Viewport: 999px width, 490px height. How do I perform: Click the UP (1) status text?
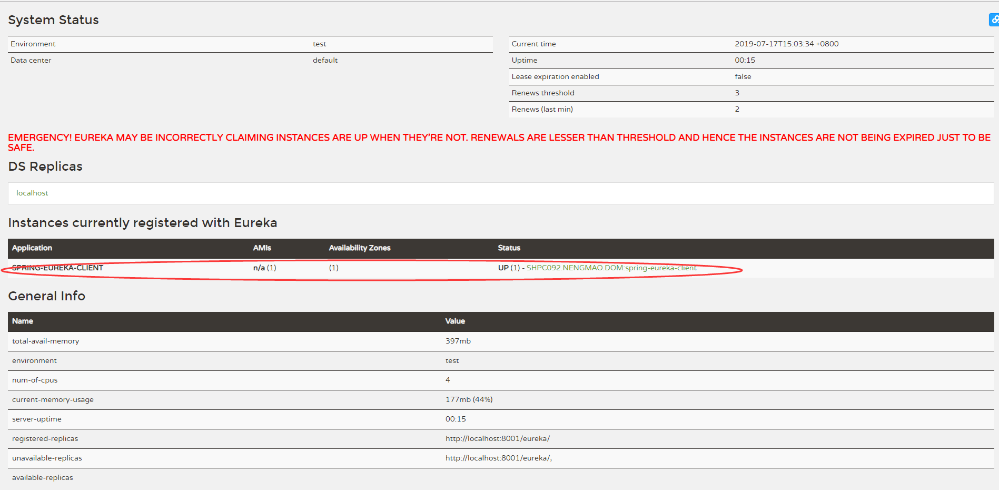point(509,268)
